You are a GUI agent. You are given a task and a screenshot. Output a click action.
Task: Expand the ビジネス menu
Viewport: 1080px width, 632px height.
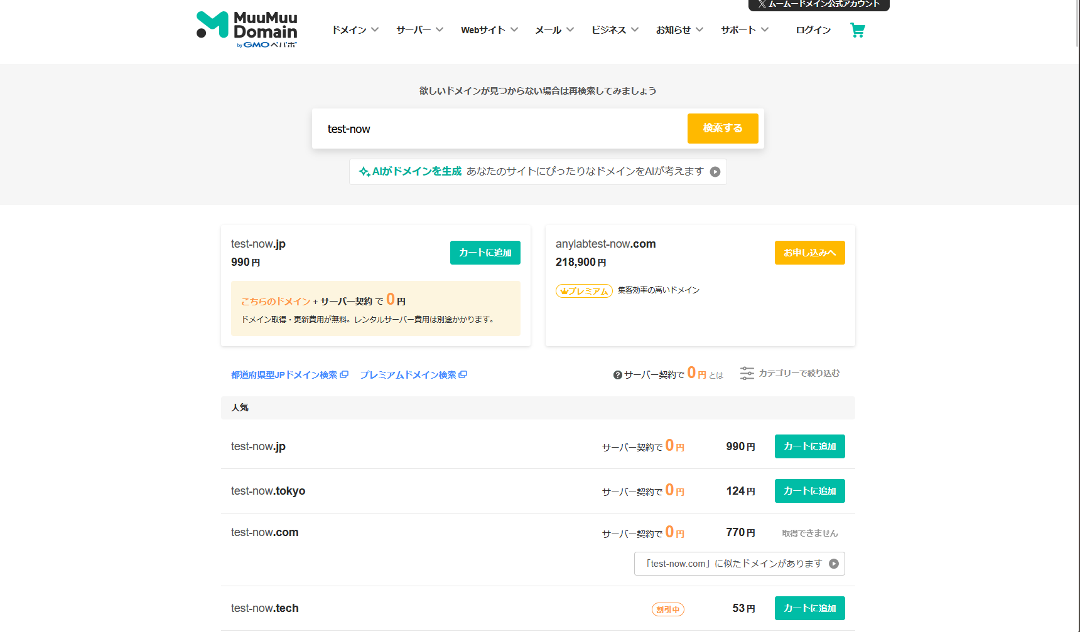pos(615,30)
